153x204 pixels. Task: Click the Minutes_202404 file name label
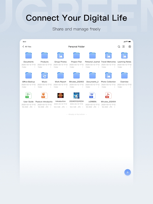[x=108, y=101]
